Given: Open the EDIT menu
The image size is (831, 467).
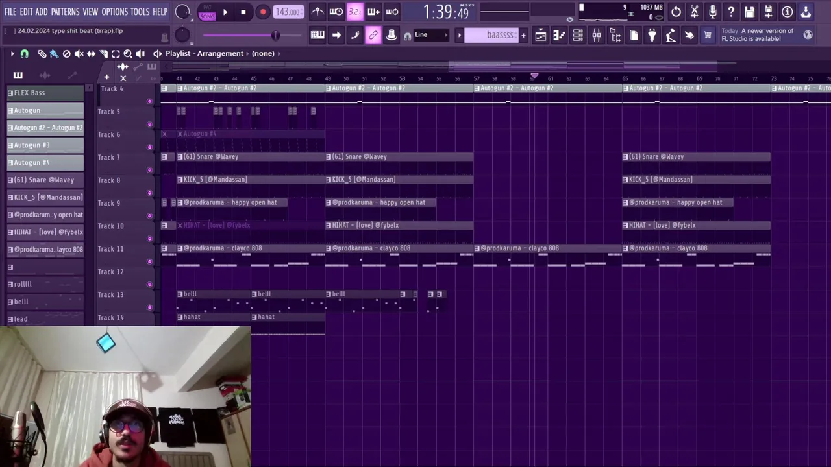Looking at the screenshot, I should tap(26, 12).
